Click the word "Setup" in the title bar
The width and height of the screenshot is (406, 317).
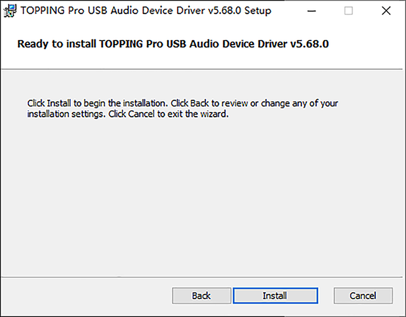(258, 11)
